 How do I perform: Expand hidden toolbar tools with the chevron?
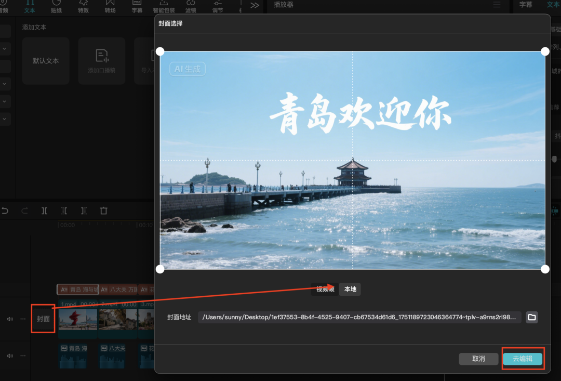(x=254, y=5)
